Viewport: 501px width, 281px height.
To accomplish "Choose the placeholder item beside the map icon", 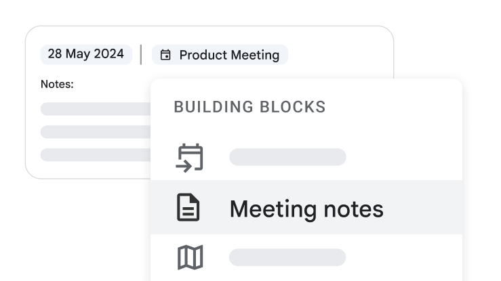I will click(287, 257).
